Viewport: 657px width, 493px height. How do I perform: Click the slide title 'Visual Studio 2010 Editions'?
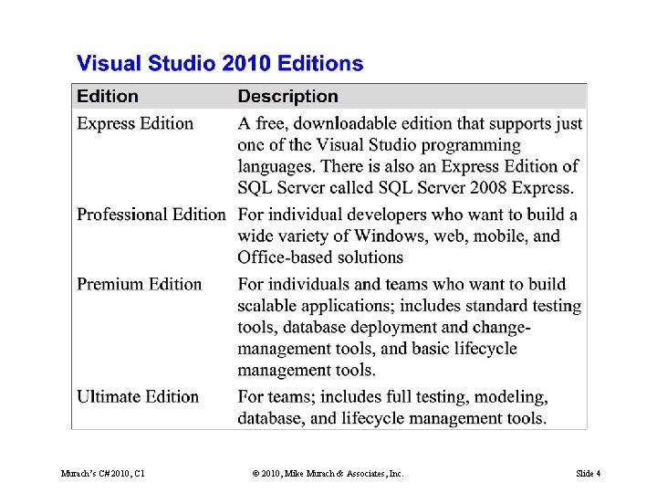click(220, 63)
